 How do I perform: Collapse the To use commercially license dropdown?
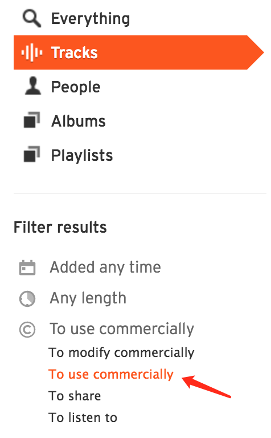122,329
